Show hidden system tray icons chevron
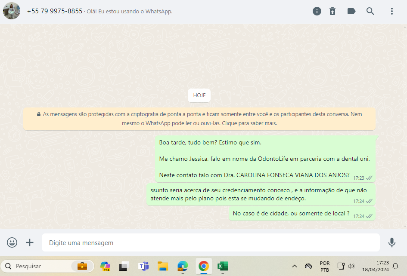 click(x=294, y=266)
